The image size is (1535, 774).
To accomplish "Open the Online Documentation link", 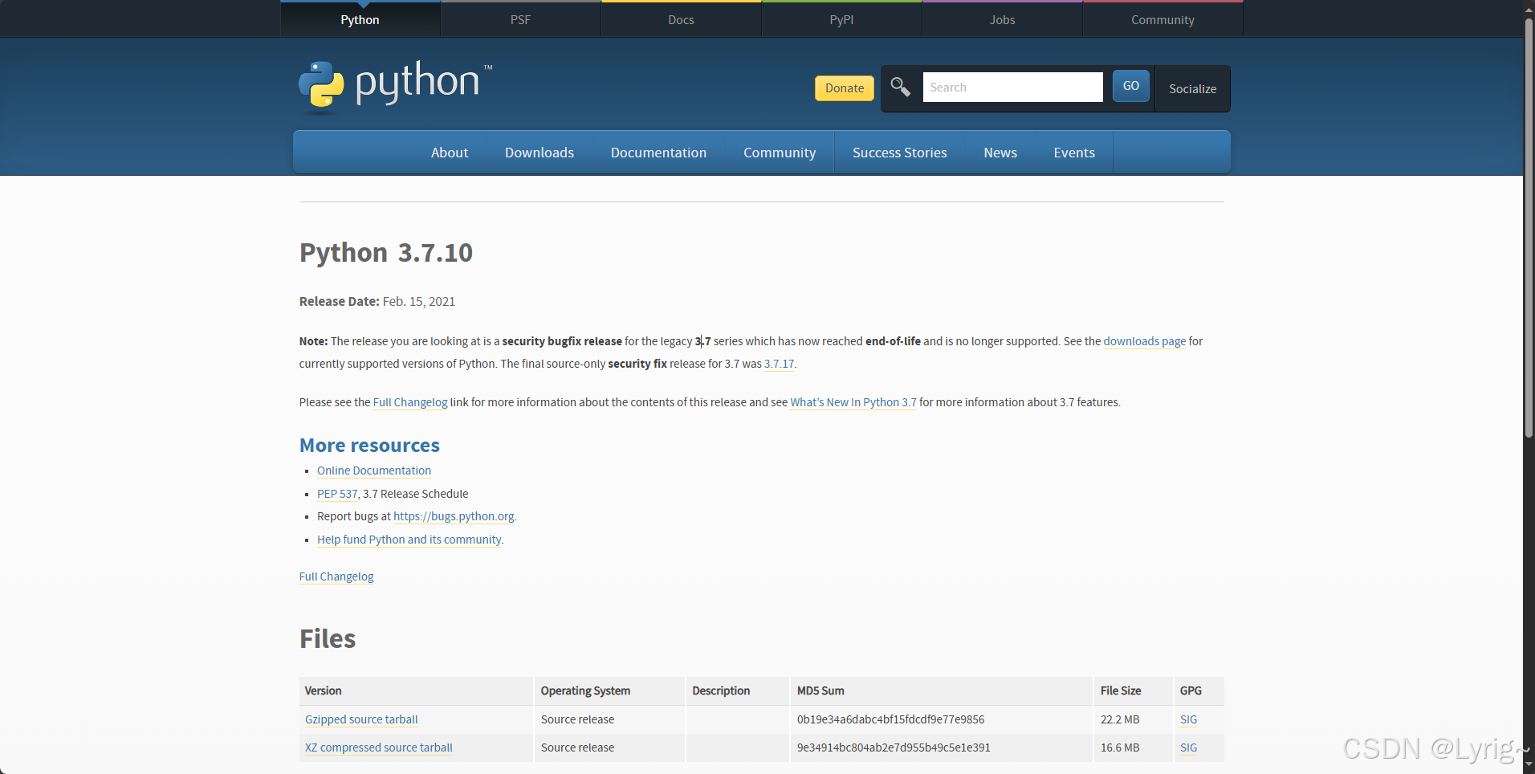I will tap(374, 471).
